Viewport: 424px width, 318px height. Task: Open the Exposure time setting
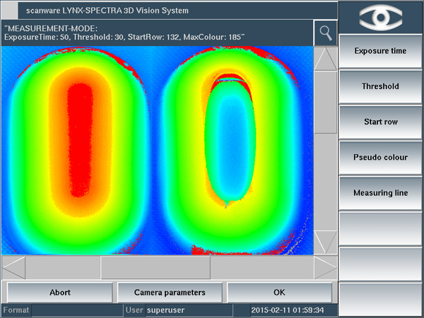click(x=380, y=51)
